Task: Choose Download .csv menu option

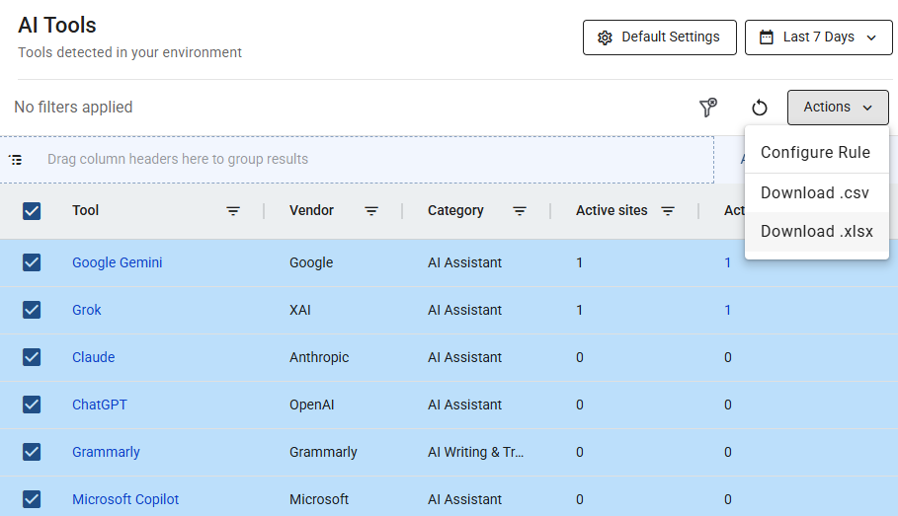Action: (x=816, y=192)
